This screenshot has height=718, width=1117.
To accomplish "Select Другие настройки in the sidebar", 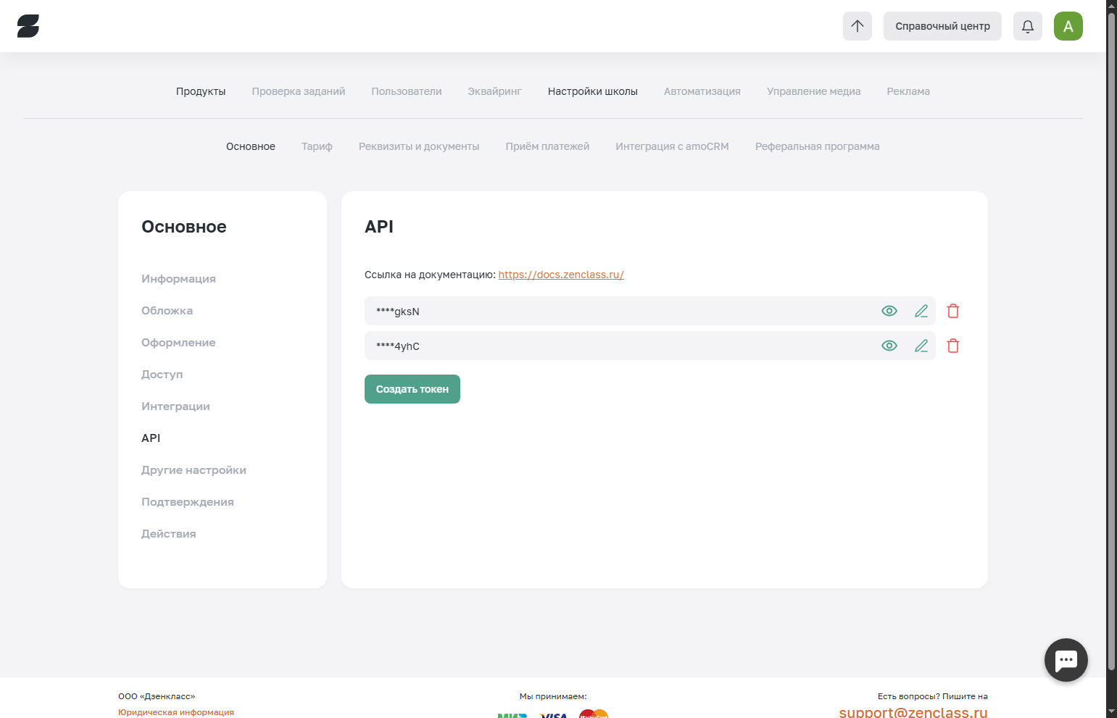I will 194,470.
